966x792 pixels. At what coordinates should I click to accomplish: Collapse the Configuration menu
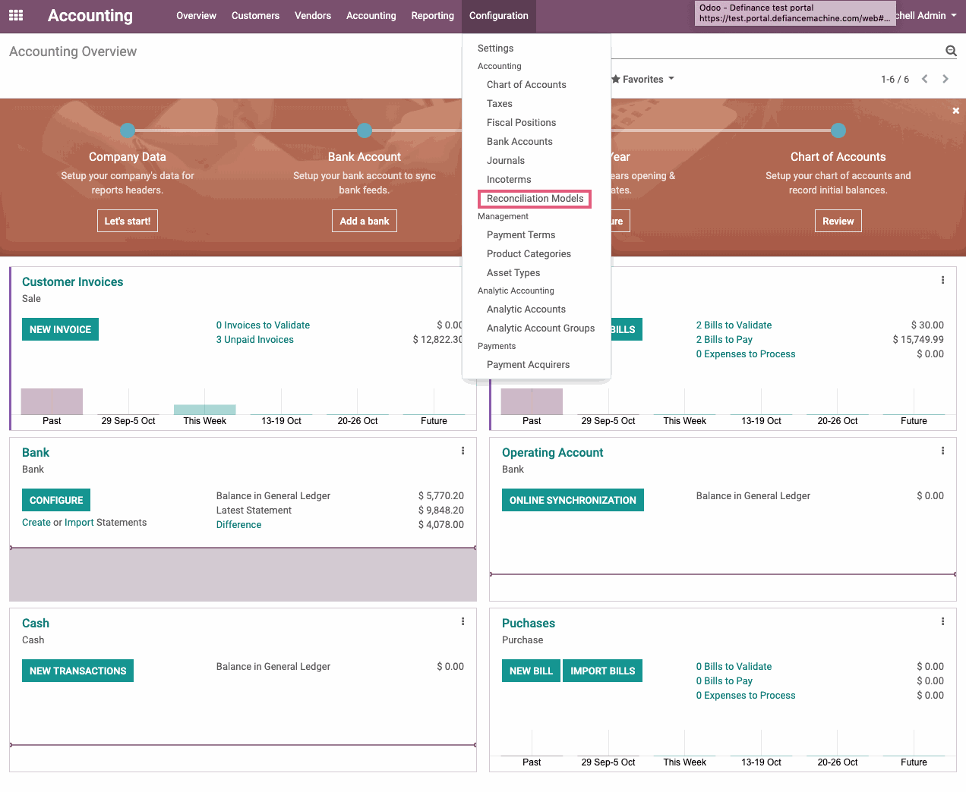[499, 15]
